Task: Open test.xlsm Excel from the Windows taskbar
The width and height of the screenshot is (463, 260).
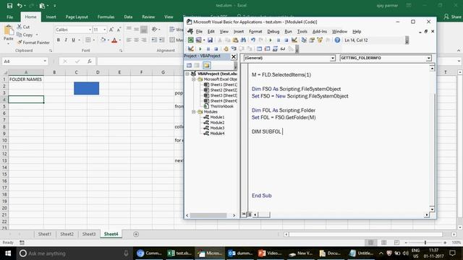Action: (x=179, y=253)
